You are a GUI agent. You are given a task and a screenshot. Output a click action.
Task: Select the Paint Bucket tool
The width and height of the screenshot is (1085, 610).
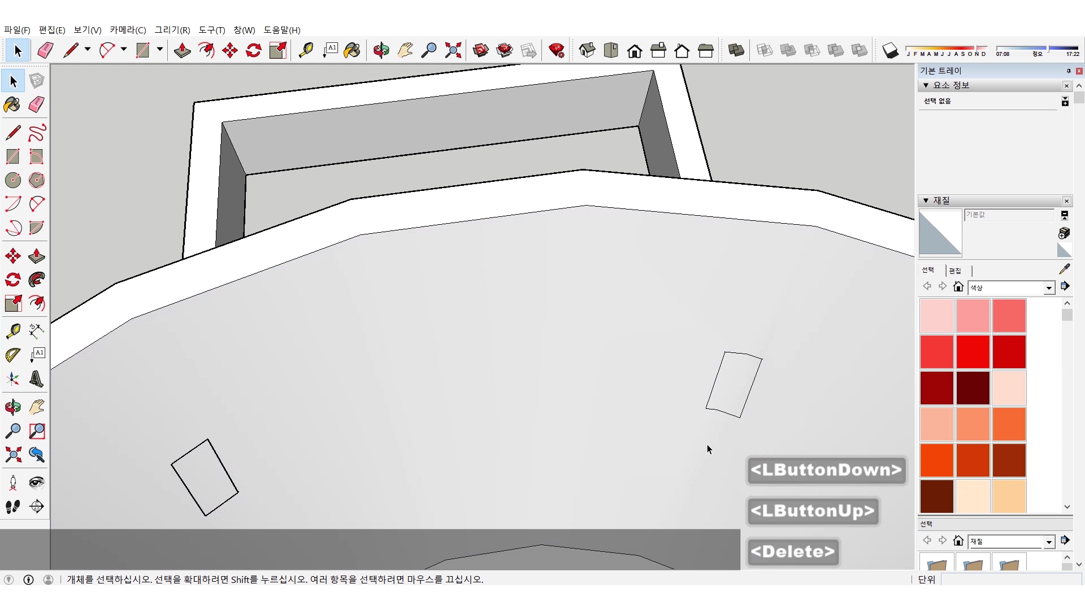pos(12,105)
